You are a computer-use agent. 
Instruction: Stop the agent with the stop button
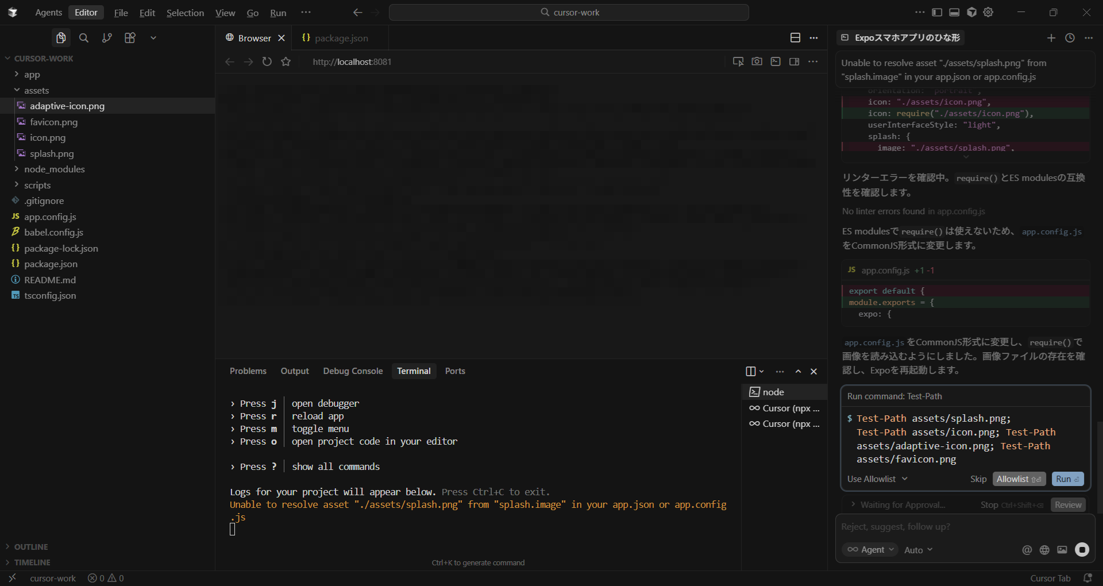1082,550
